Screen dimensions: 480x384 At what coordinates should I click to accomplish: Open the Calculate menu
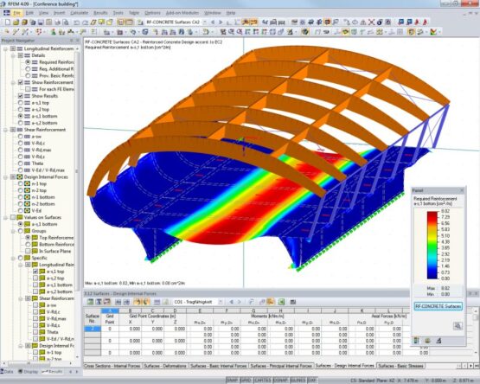click(80, 13)
